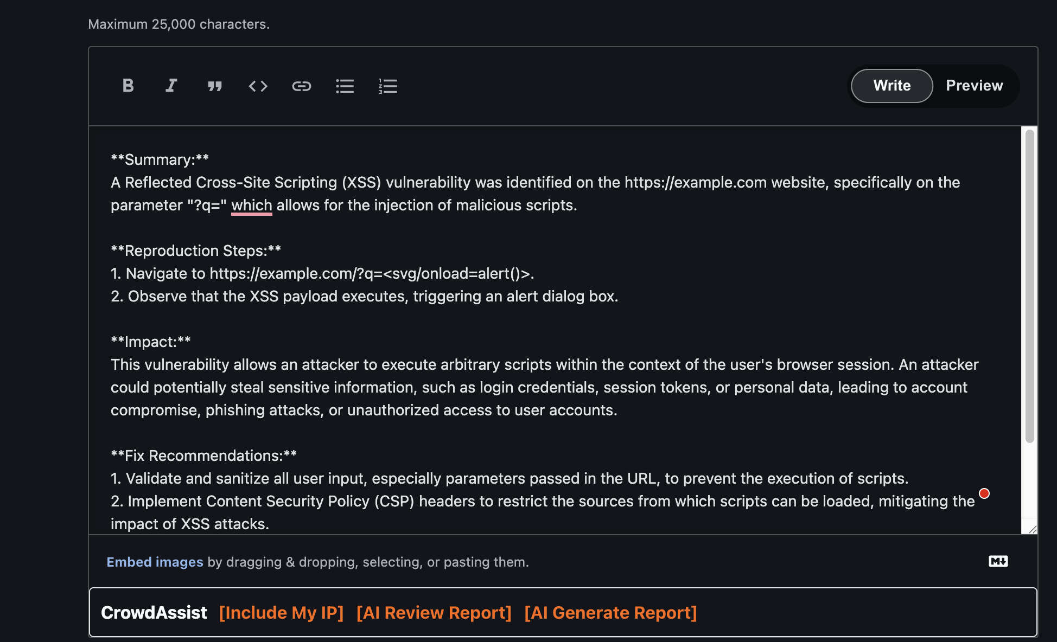1057x642 pixels.
Task: Click the Embed images link
Action: 155,562
